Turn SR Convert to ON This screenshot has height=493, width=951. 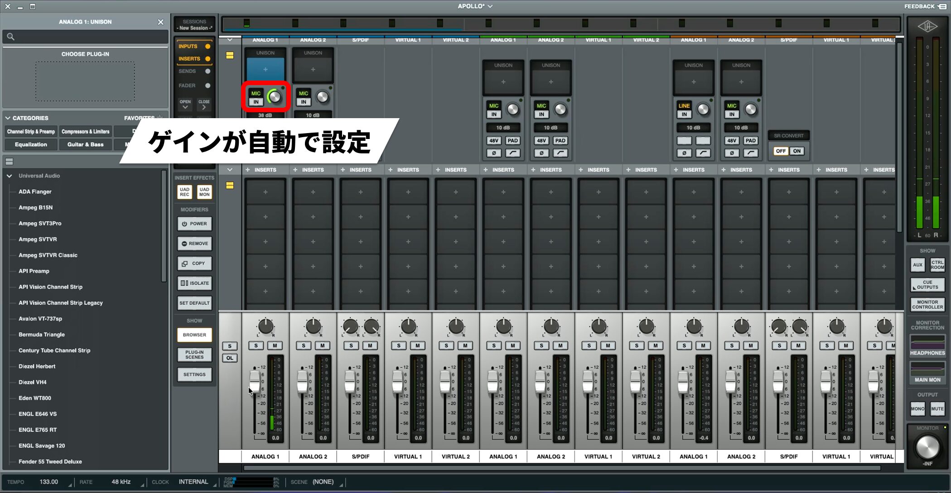pyautogui.click(x=797, y=151)
